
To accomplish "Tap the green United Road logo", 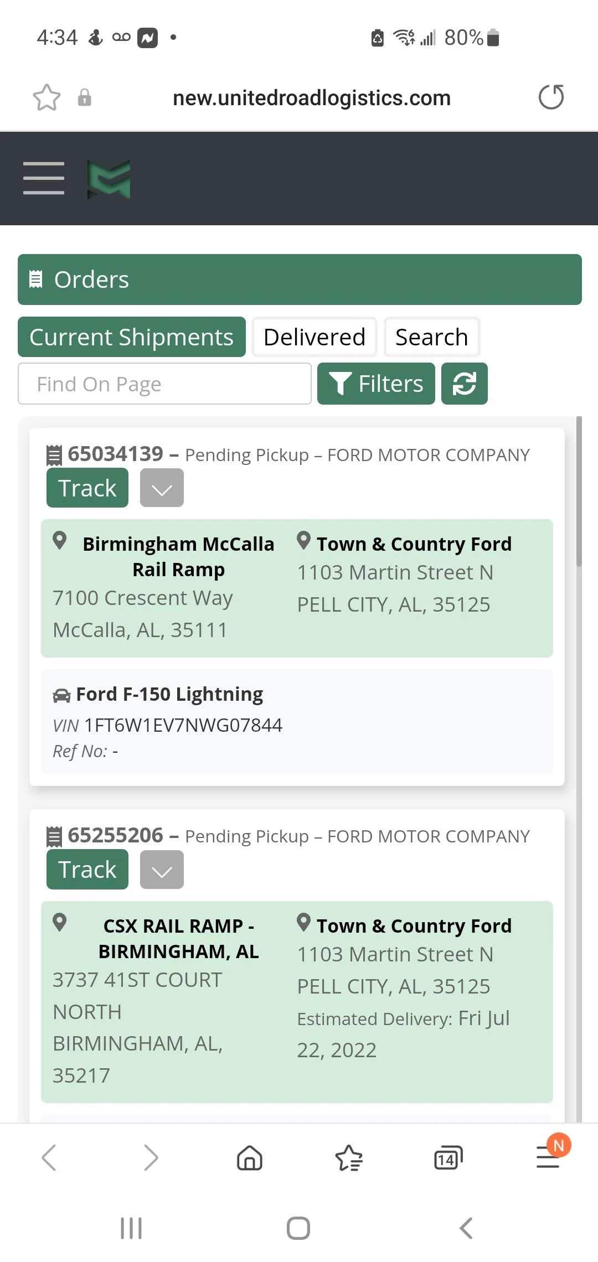I will pyautogui.click(x=109, y=179).
